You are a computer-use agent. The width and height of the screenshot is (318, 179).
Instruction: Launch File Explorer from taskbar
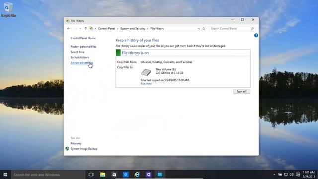point(103,175)
